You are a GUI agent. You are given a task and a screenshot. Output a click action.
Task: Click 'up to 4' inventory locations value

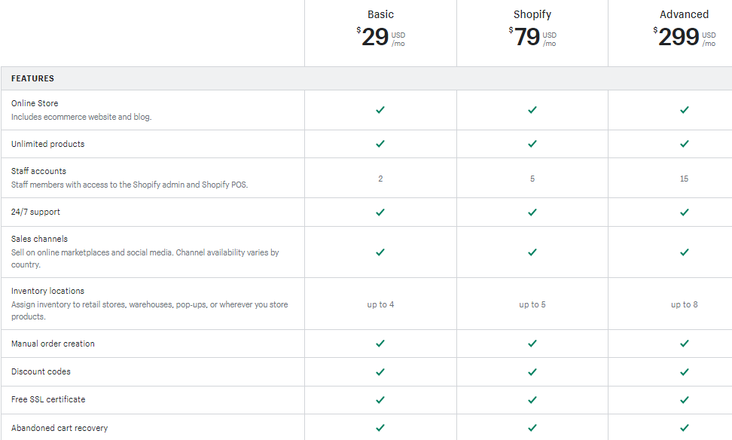tap(380, 304)
